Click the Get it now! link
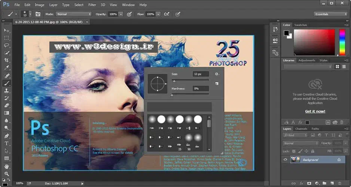This screenshot has width=351, height=187. [x=315, y=111]
